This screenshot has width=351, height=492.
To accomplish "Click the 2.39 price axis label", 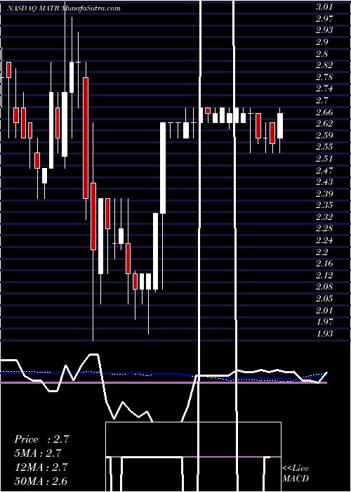I will tap(324, 194).
